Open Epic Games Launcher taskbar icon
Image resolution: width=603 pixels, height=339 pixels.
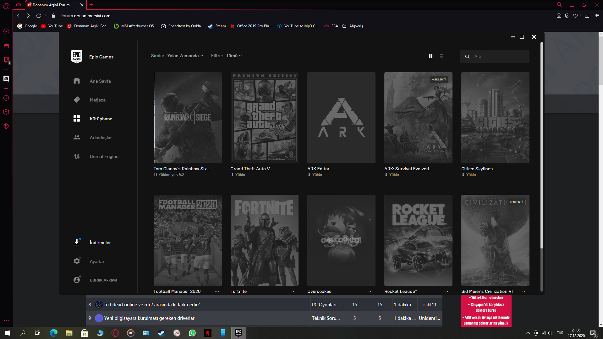click(238, 333)
